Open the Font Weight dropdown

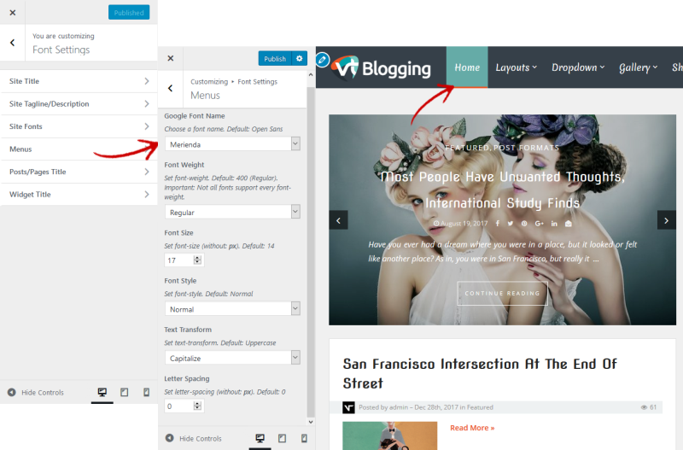point(232,212)
